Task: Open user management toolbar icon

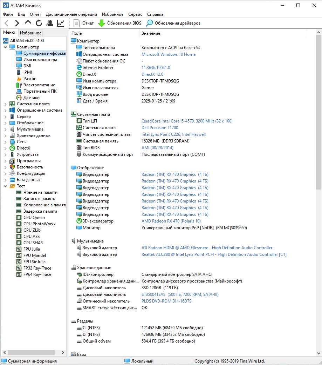Action: pos(50,23)
